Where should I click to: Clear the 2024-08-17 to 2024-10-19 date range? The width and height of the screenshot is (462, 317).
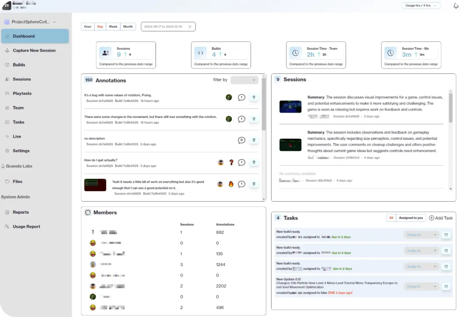coord(190,26)
